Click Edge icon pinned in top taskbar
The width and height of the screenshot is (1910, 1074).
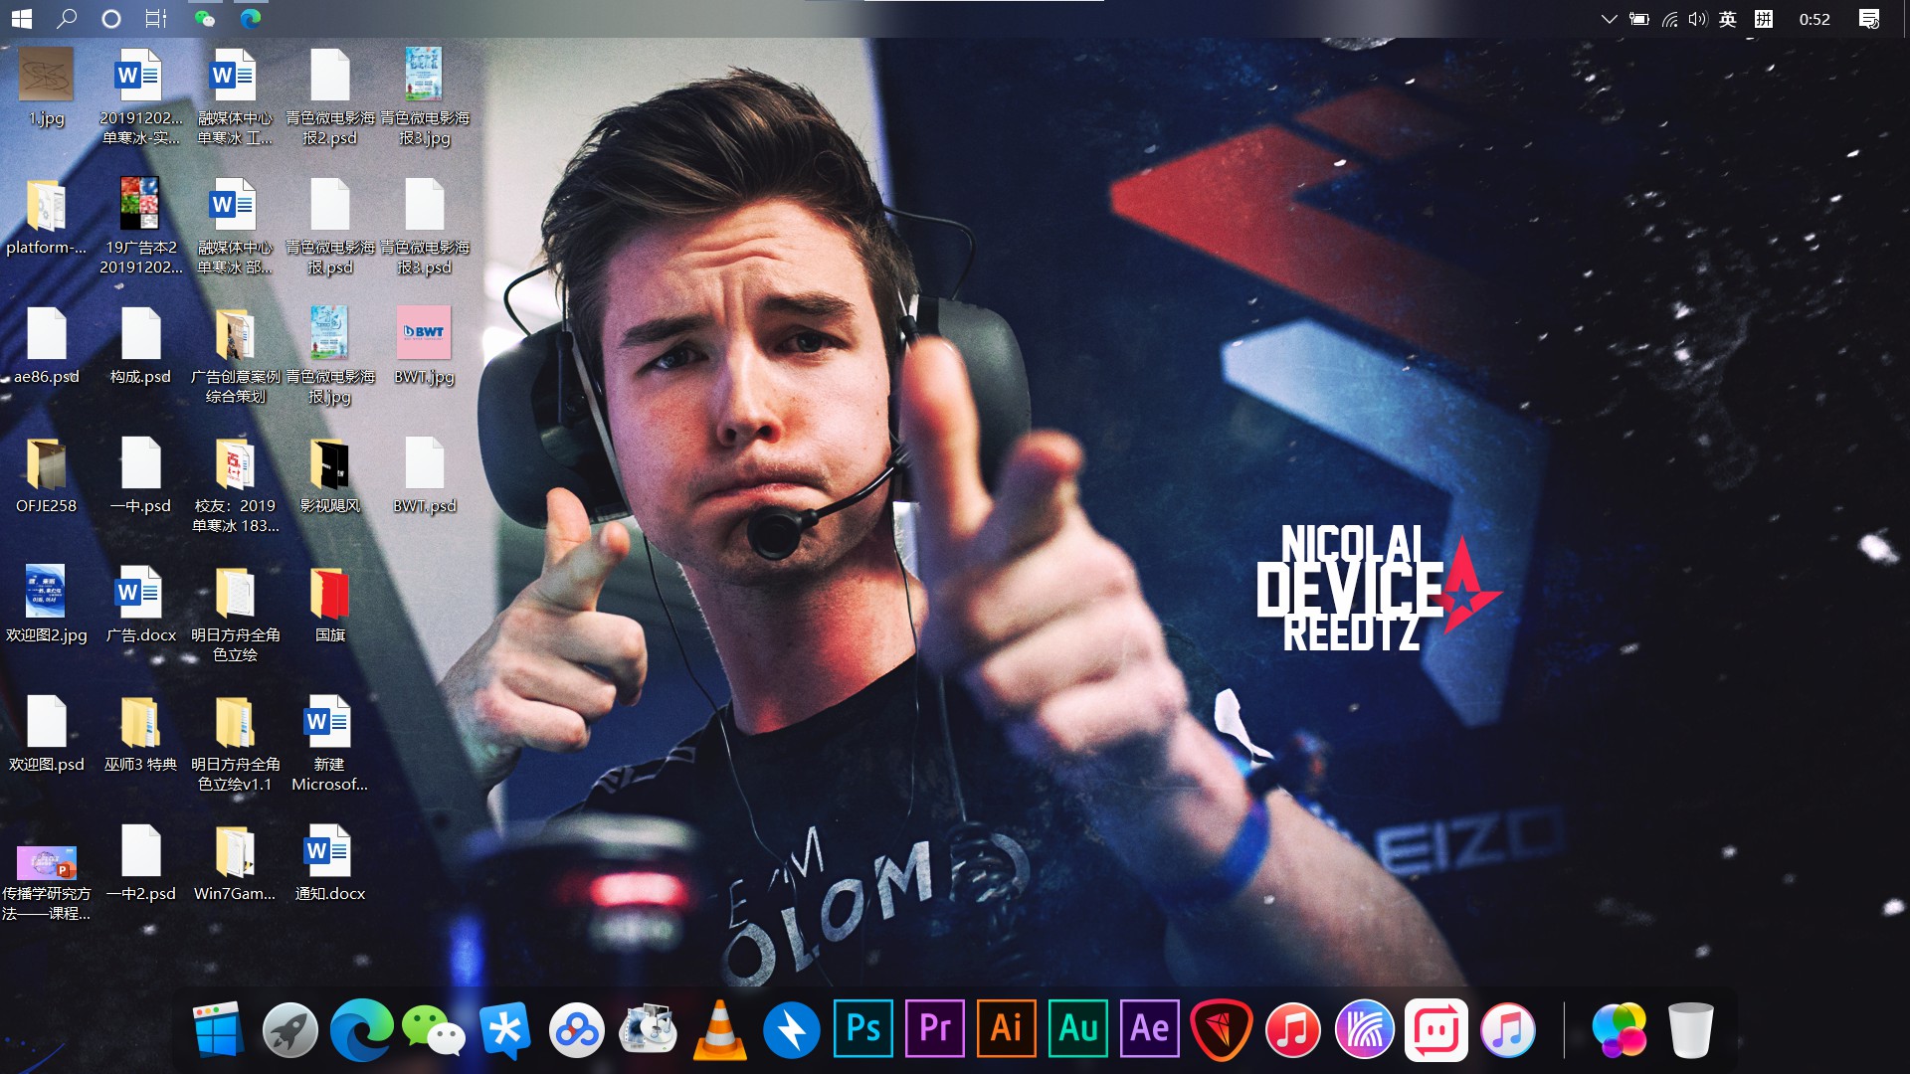click(x=250, y=18)
